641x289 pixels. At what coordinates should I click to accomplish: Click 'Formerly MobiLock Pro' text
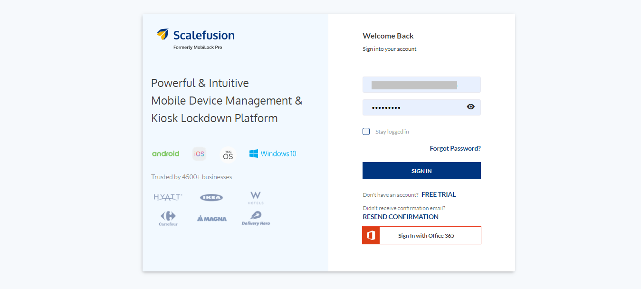[198, 48]
